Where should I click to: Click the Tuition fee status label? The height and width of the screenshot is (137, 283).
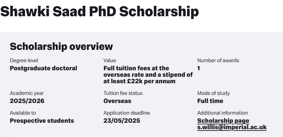coord(123,93)
